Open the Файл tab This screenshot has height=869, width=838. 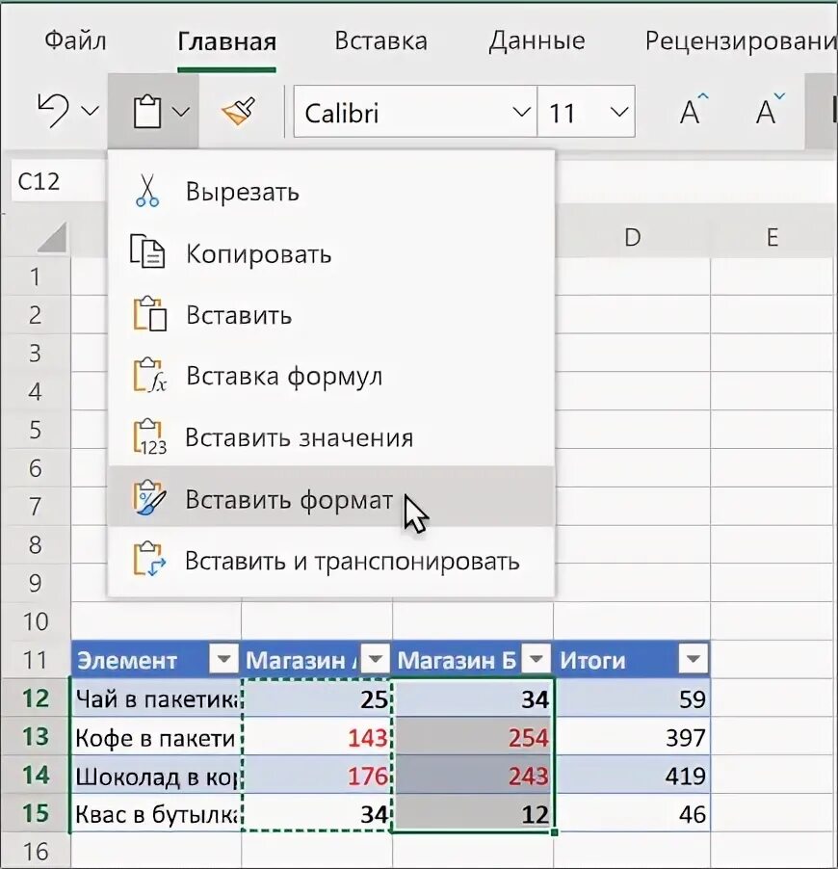(75, 41)
